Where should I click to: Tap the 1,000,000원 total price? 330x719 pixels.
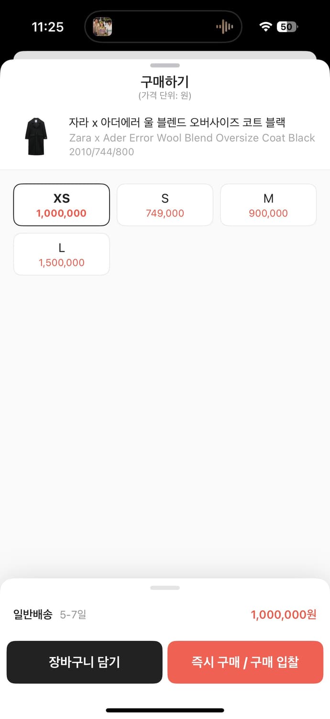tap(283, 615)
